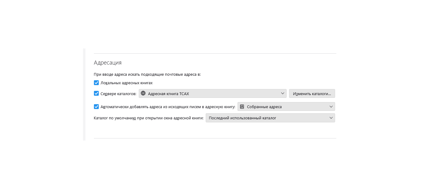
Task: Click the chevron arrow of Адресная кгнига ТСАХ
Action: (283, 93)
